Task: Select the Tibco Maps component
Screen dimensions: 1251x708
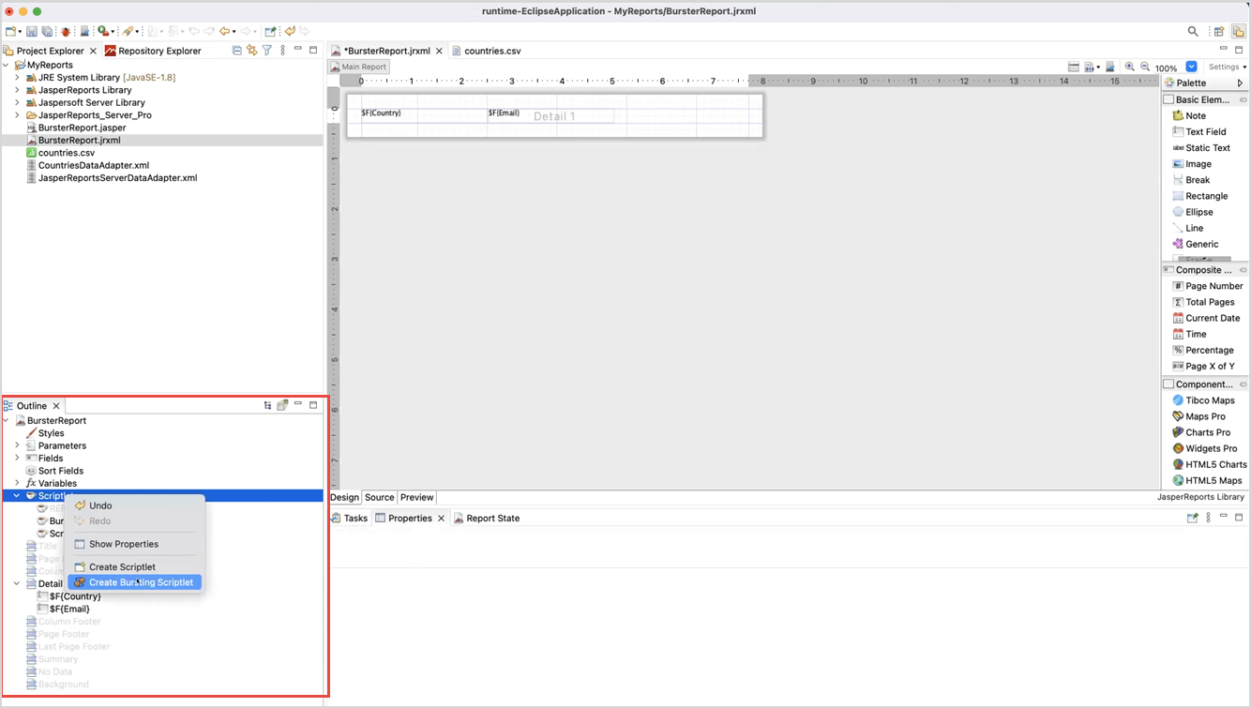Action: tap(1203, 400)
